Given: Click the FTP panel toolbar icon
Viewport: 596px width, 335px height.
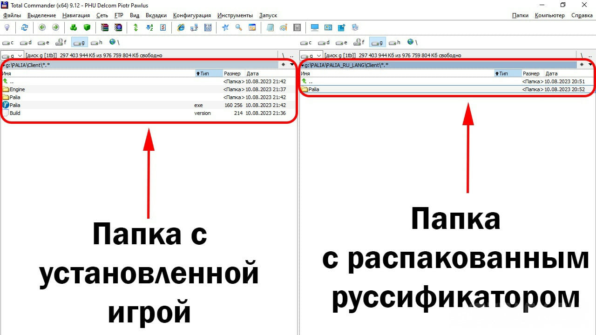Looking at the screenshot, I should (x=208, y=27).
